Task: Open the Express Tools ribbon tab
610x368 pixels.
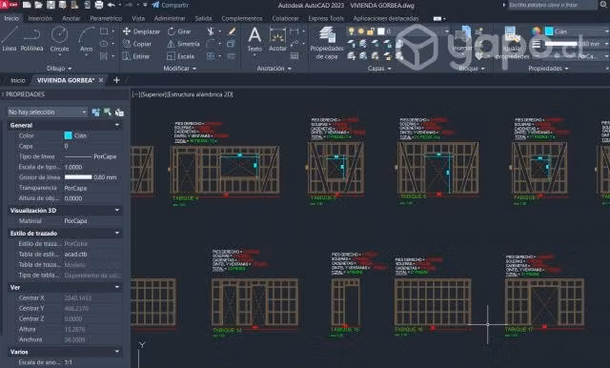Action: (326, 18)
